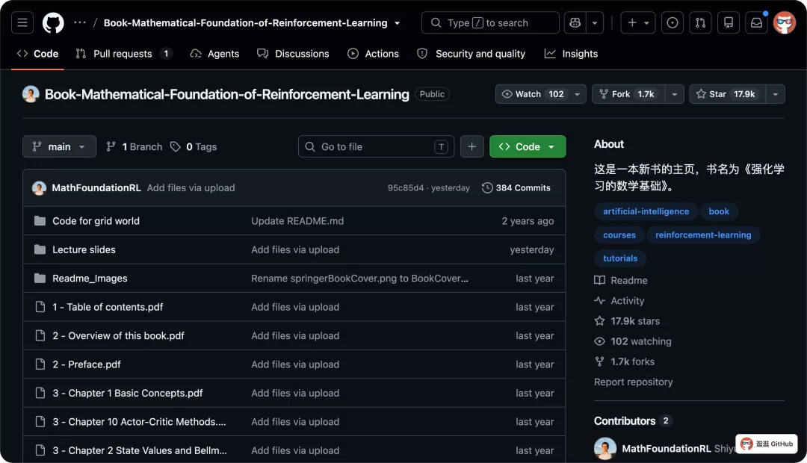View the 0 Tags link
Screen dimensions: 807x463
pyautogui.click(x=194, y=146)
